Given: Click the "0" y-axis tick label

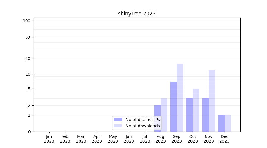Looking at the screenshot, I should pos(29,132).
